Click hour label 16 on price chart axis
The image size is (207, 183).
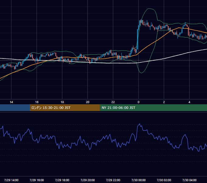pyautogui.click(x=37, y=102)
